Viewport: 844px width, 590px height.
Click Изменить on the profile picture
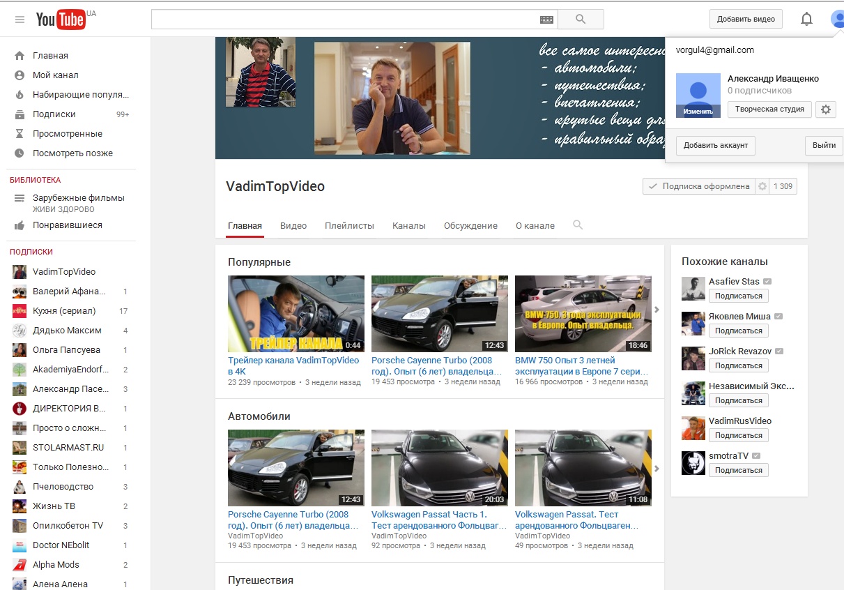tap(698, 112)
